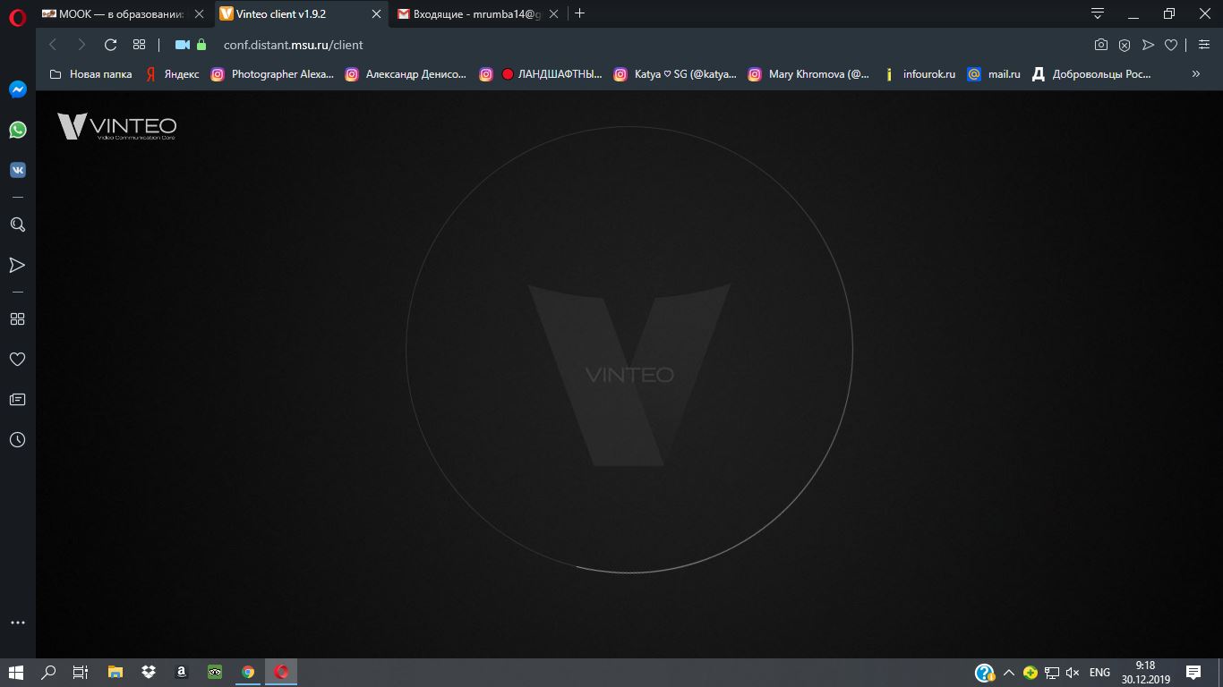Viewport: 1223px width, 687px height.
Task: Show hidden system tray icons
Action: 1008,673
